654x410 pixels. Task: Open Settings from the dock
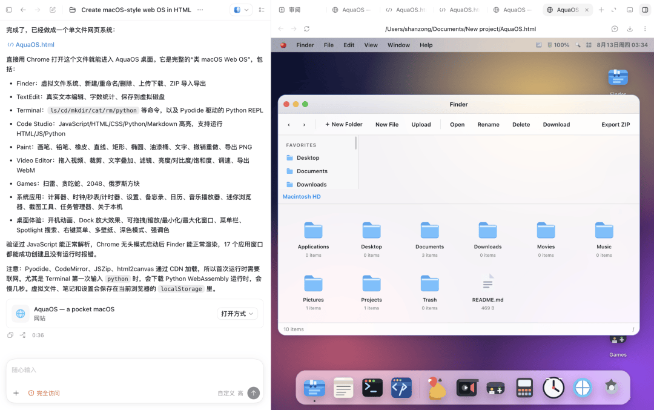611,388
